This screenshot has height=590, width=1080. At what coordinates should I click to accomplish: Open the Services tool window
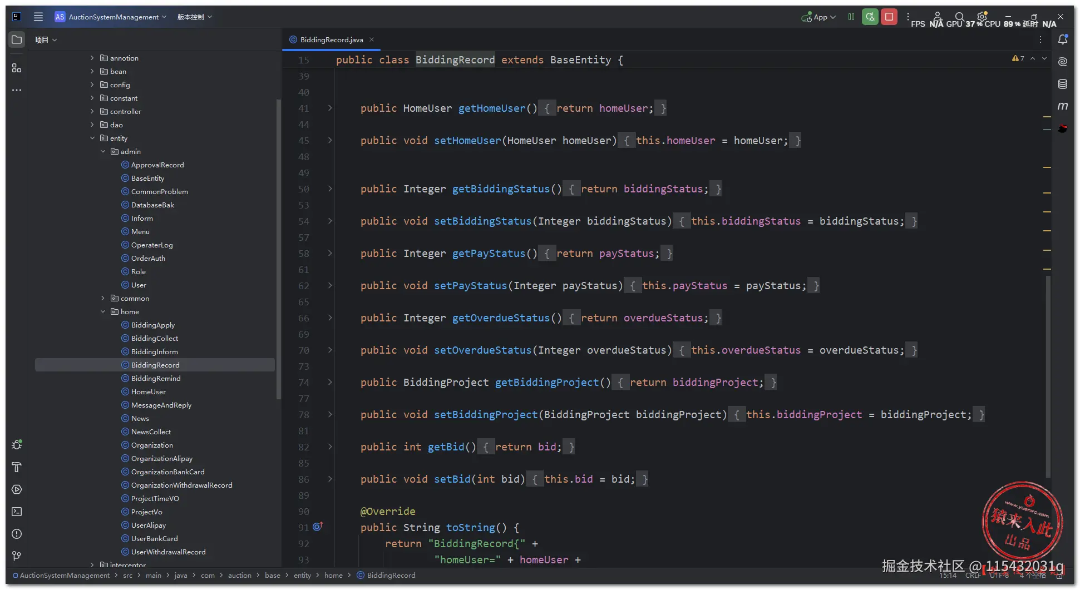(17, 489)
